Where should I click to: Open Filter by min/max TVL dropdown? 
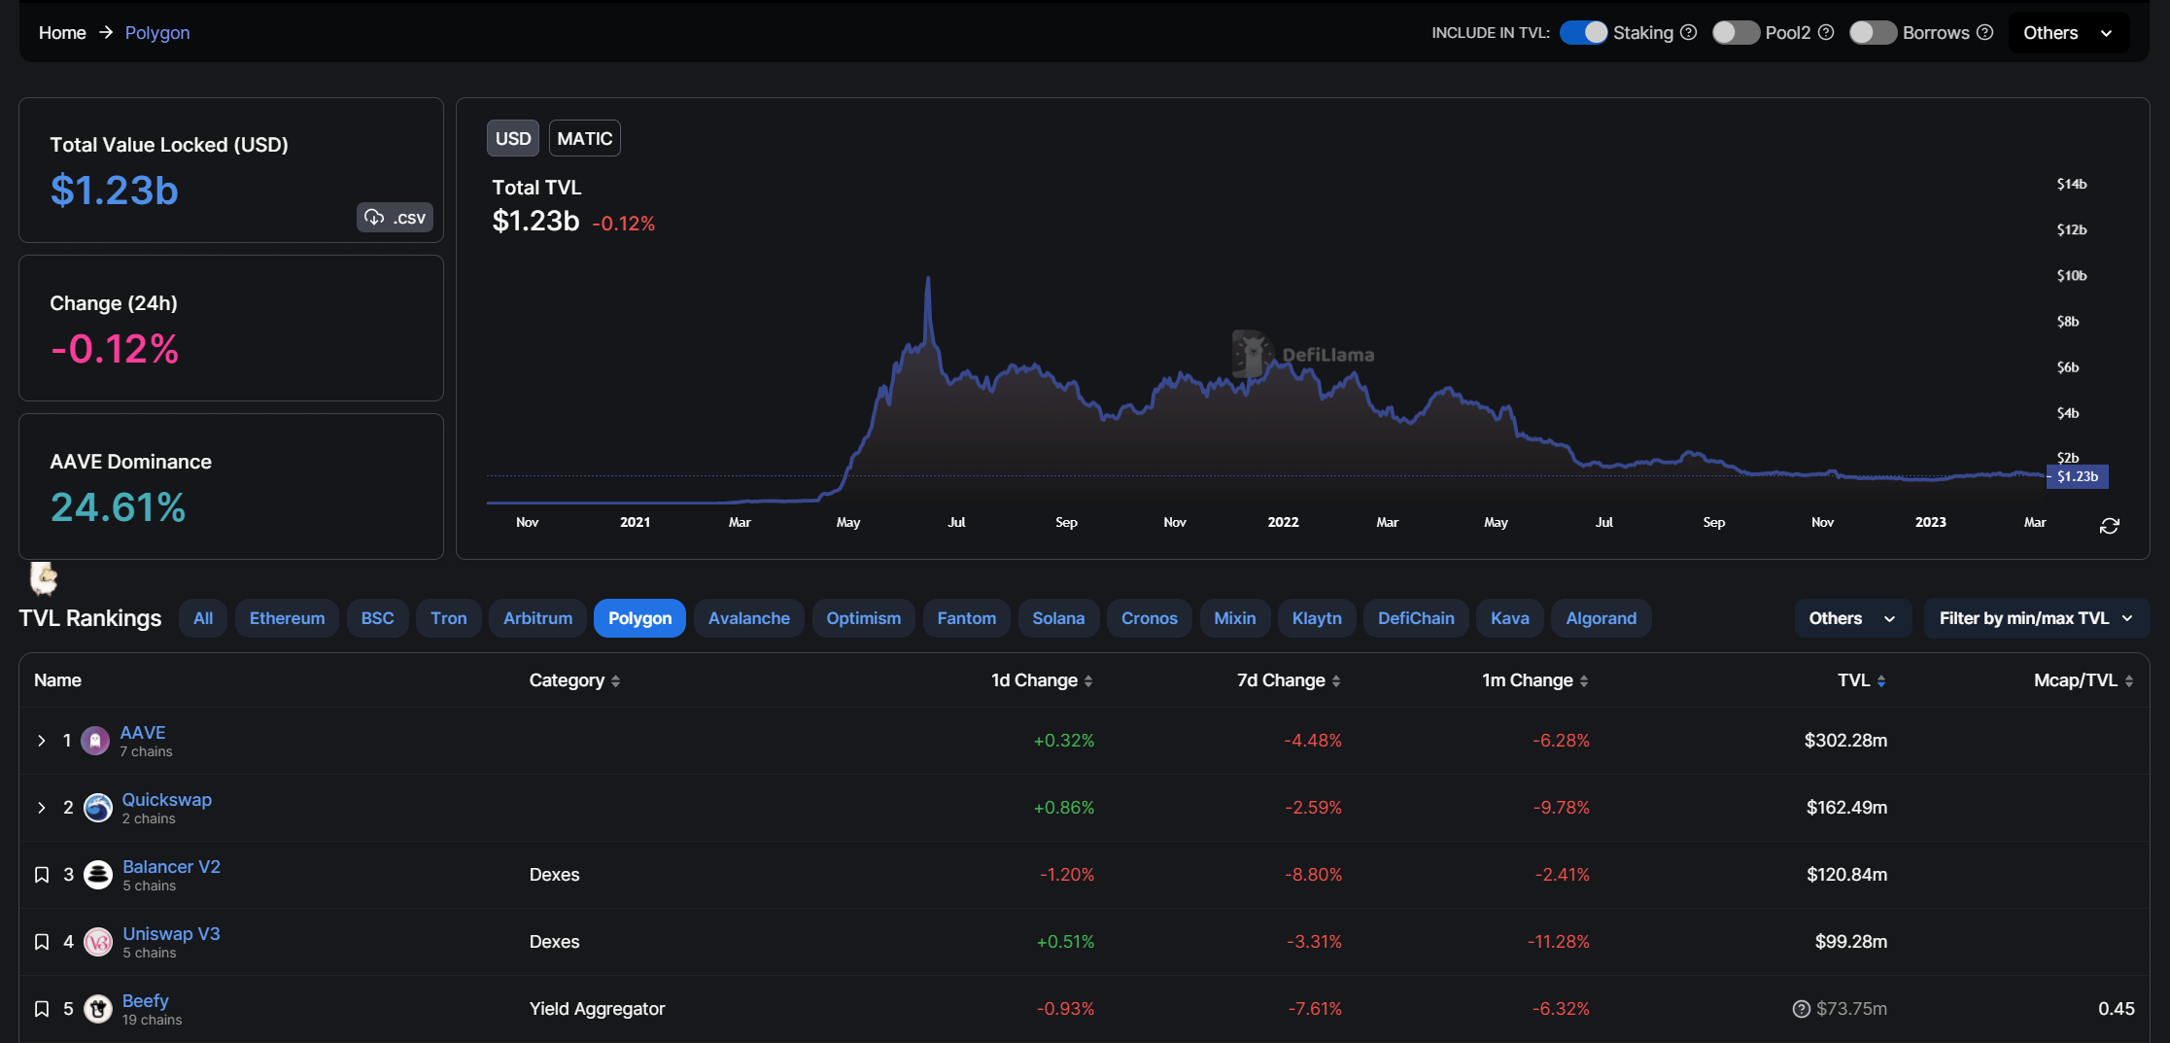tap(2036, 618)
